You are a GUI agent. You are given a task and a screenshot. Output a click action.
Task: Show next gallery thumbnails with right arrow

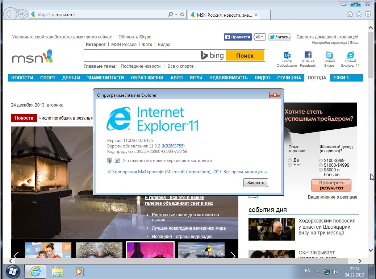coord(233,254)
